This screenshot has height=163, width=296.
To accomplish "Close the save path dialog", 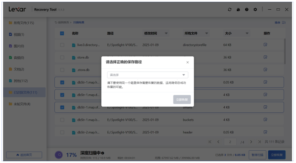I will [x=188, y=62].
